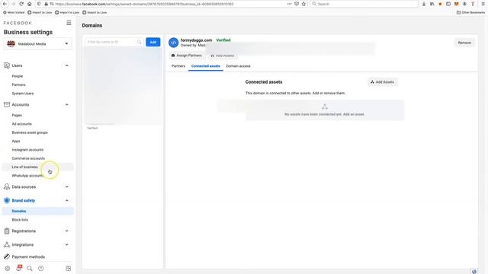Switch to the Partners tab
488x274 pixels.
(x=178, y=66)
